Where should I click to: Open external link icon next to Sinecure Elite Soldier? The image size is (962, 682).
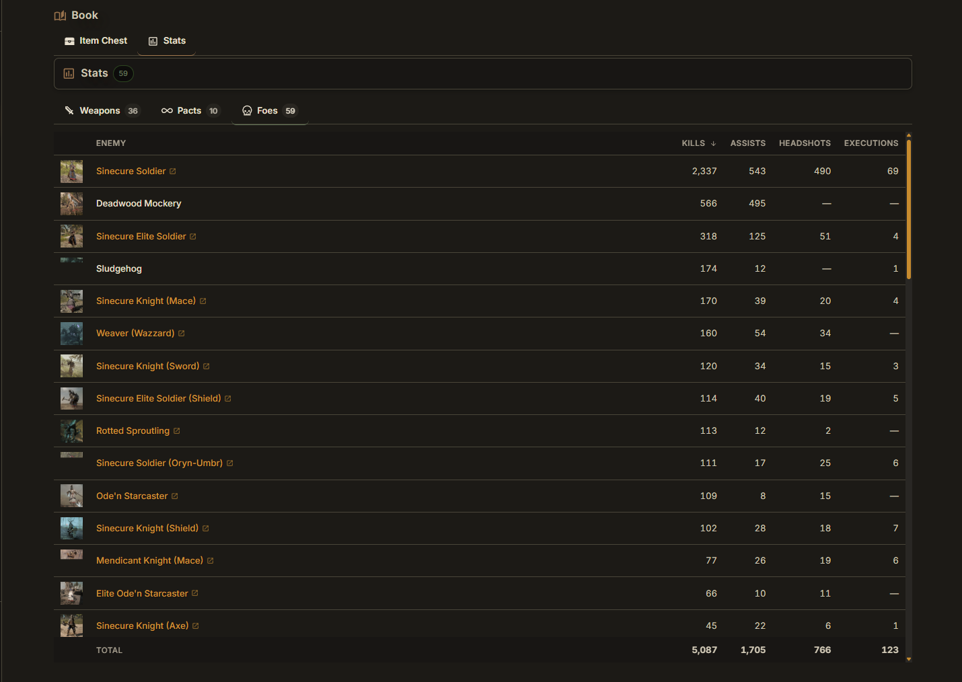(193, 237)
